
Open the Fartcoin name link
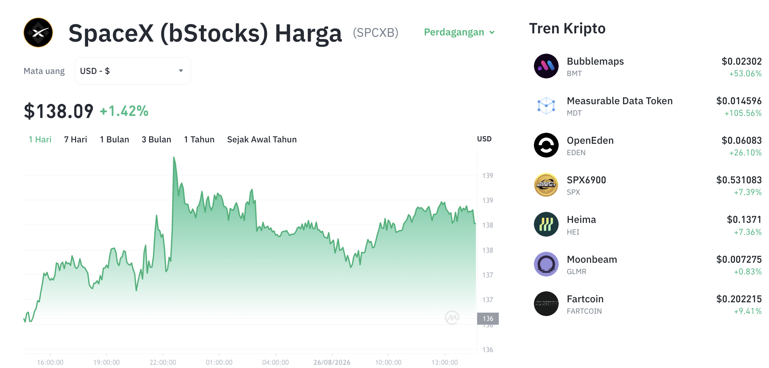[x=585, y=299]
